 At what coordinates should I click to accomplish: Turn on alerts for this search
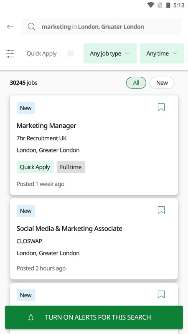point(94,317)
